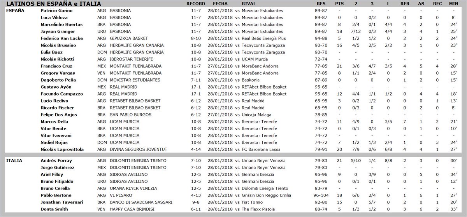Select the RECORD column header

click(196, 4)
